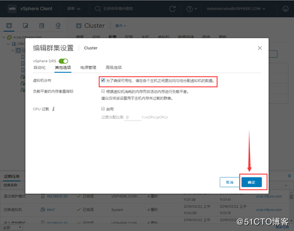
Task: Click CPU overcommit info icon
Action: (54, 109)
